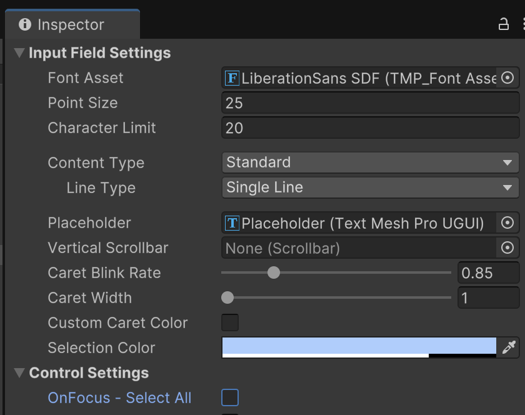Select the Inspector tab
Screen dimensions: 525x415
click(x=71, y=25)
